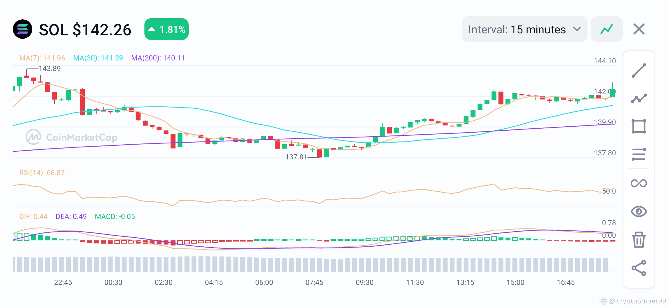The width and height of the screenshot is (668, 308).
Task: Click the chevron arrow beside 15 minutes
Action: pyautogui.click(x=577, y=29)
